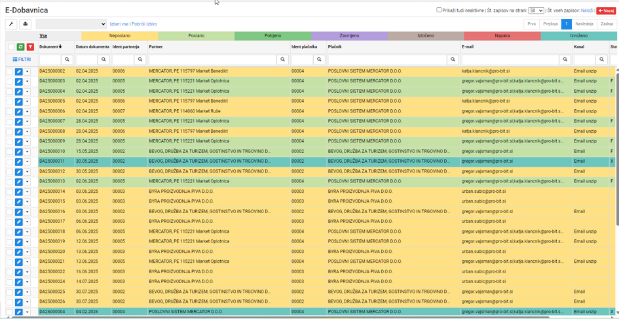Edit document DA25000006 with pencil icon
The width and height of the screenshot is (619, 319).
18,111
